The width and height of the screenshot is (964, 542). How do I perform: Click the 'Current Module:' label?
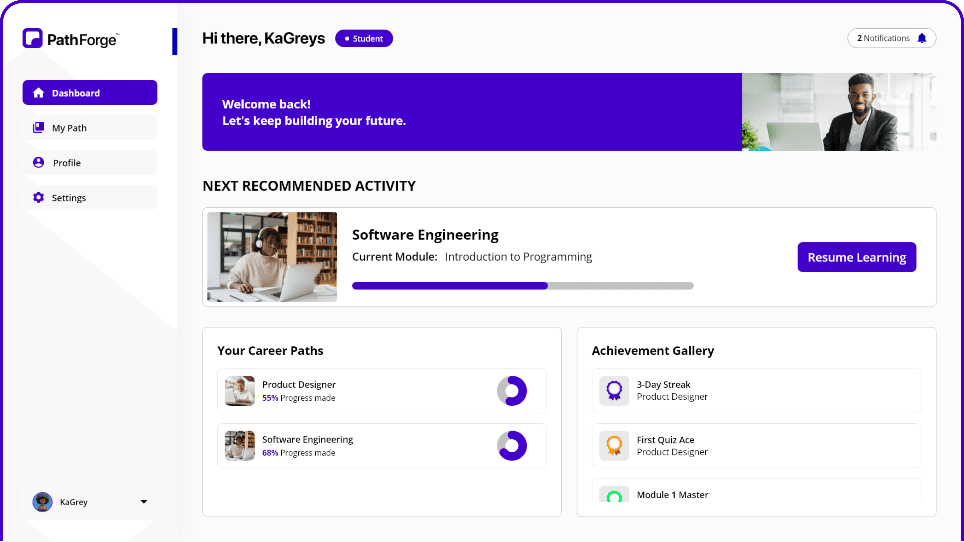click(395, 257)
